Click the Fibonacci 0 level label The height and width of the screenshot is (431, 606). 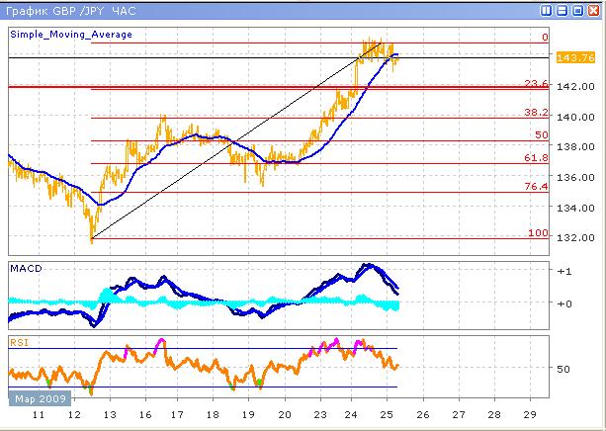544,38
